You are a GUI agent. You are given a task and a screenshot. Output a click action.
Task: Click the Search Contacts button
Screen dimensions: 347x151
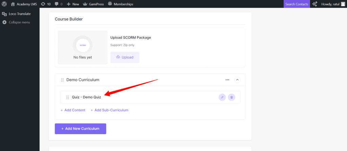(297, 4)
